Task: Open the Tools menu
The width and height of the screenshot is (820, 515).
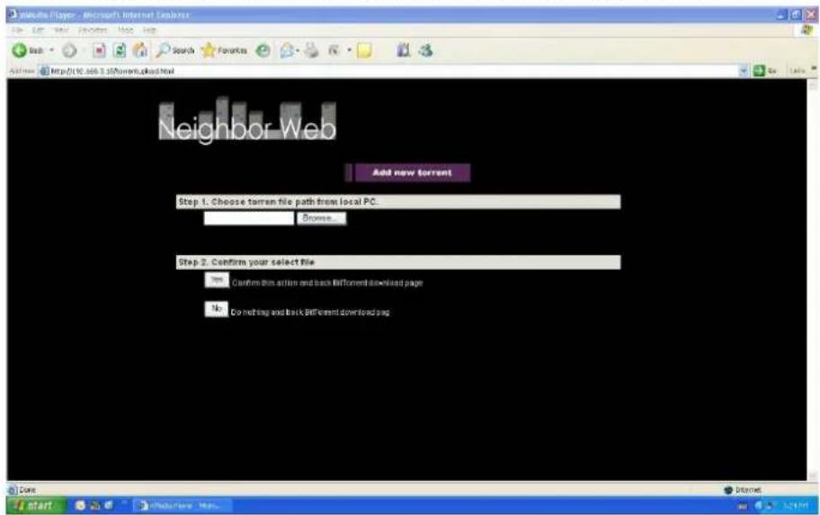Action: coord(125,31)
